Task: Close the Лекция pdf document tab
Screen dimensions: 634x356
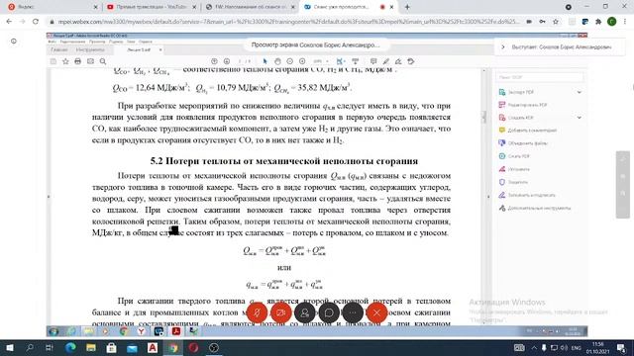Action: (x=160, y=49)
